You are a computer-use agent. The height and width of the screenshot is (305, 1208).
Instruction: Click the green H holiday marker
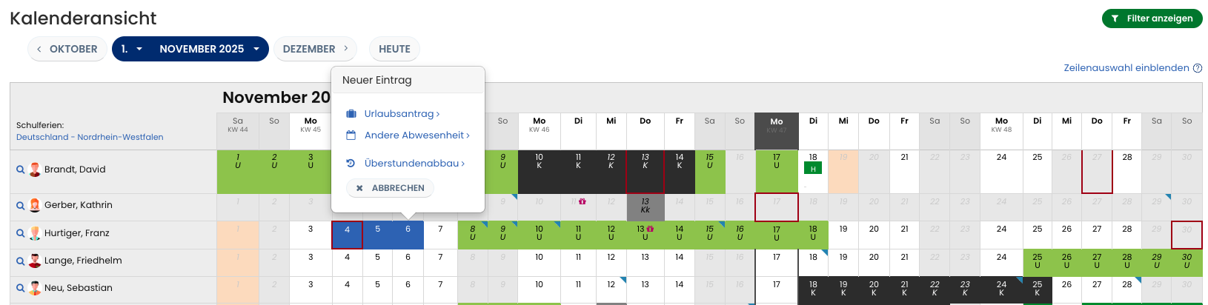[813, 169]
